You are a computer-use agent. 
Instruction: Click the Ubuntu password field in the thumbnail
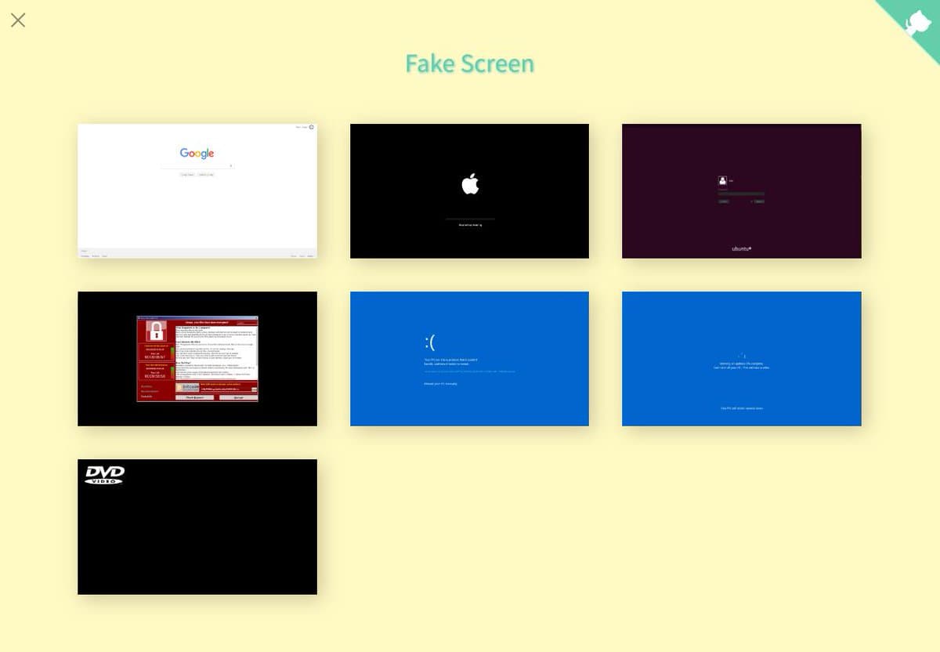741,194
